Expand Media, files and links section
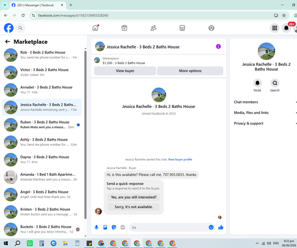 [266, 113]
